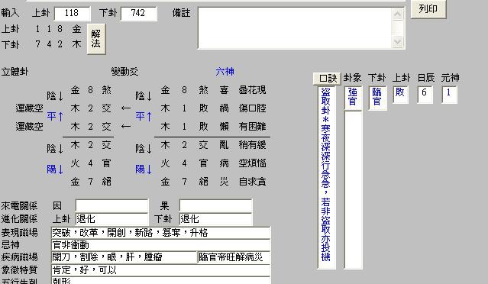This screenshot has width=488, height=284.
Task: Click the 表現磁場 field with 突破，改革
Action: 160,233
